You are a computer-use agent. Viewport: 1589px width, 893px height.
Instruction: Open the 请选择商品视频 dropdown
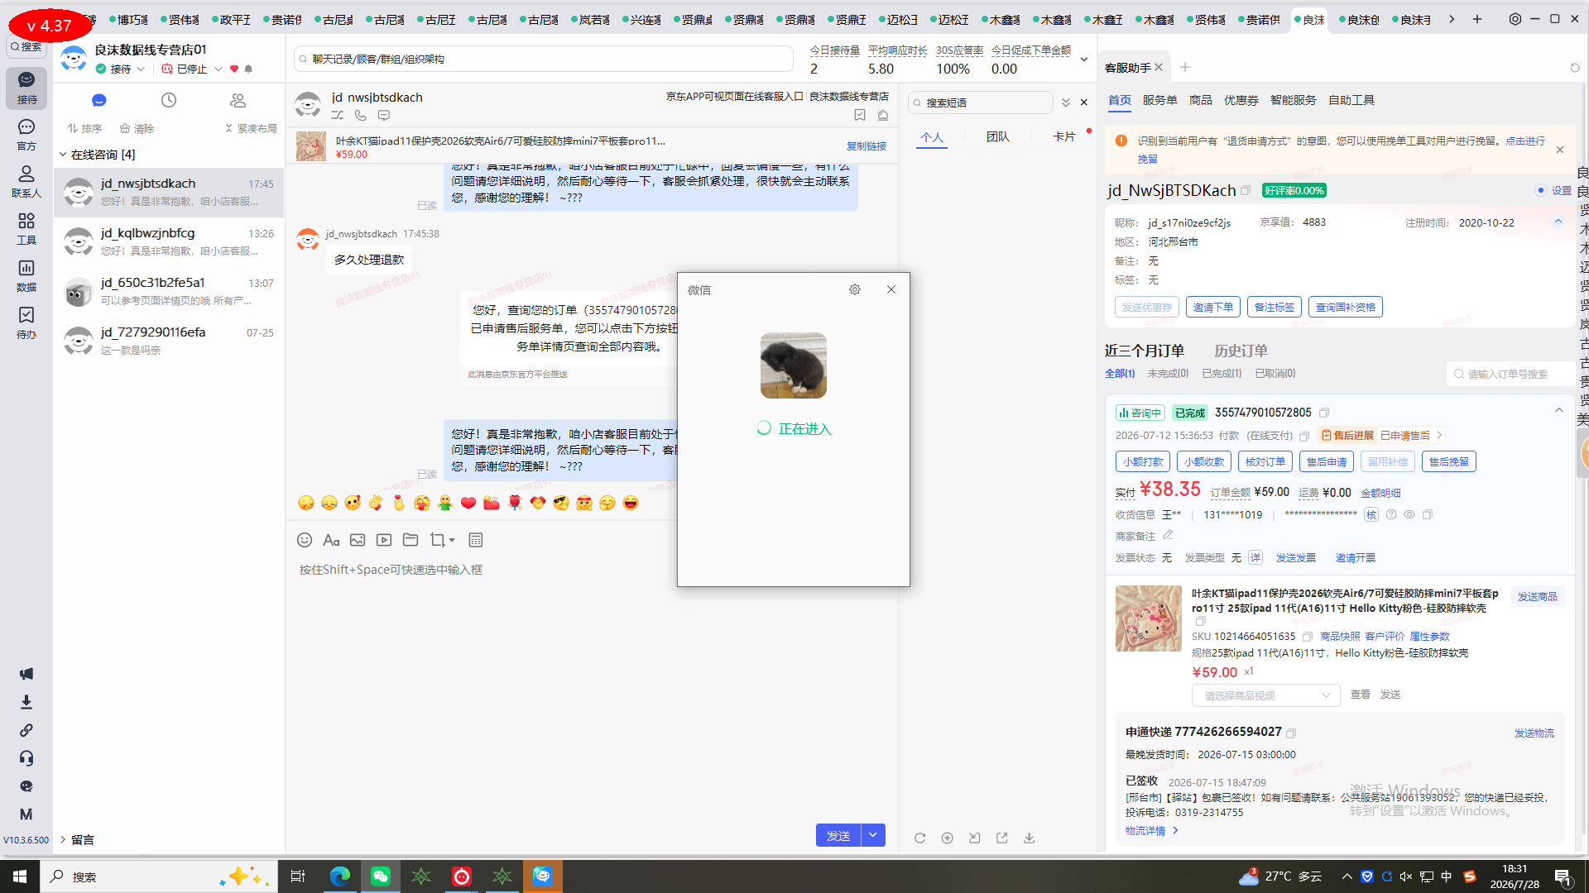click(x=1266, y=695)
